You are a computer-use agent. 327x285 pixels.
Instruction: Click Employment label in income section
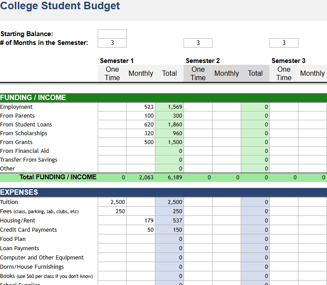click(16, 107)
